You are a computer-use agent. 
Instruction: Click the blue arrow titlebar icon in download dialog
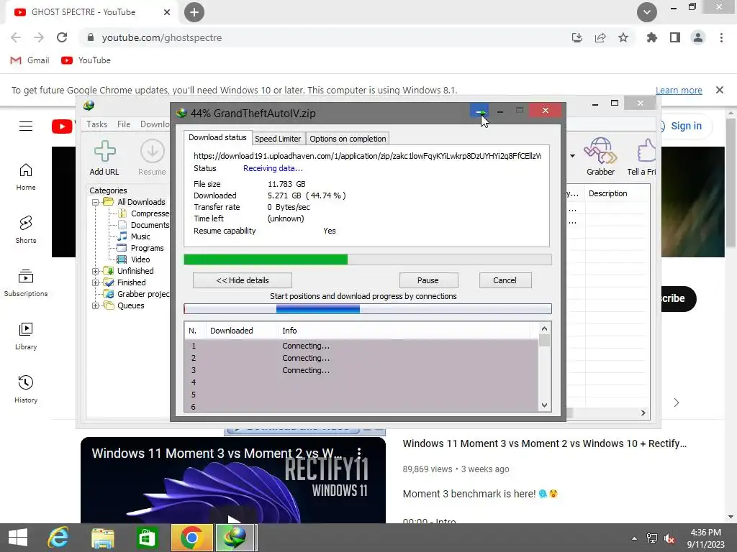[479, 111]
